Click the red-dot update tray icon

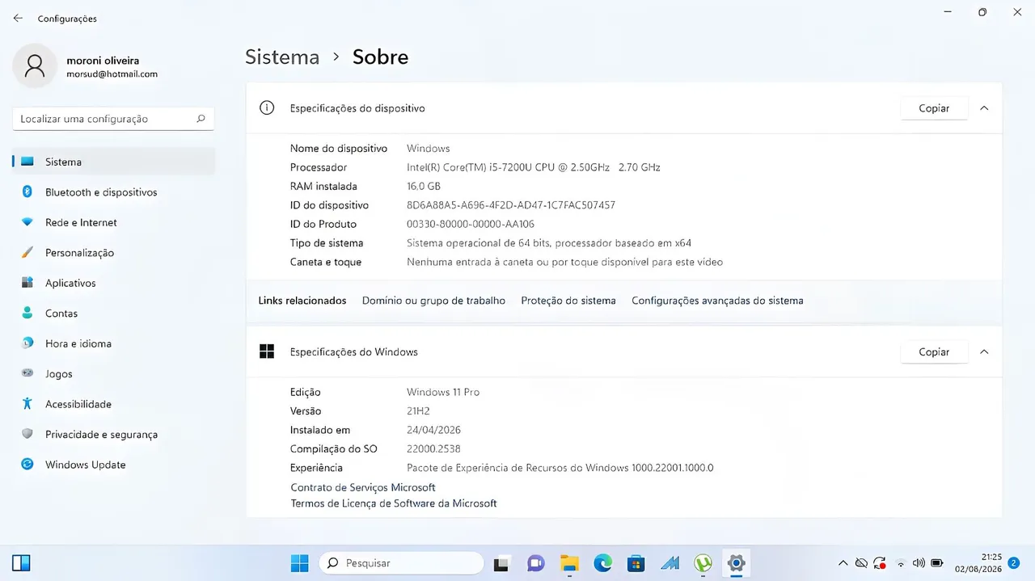point(880,562)
